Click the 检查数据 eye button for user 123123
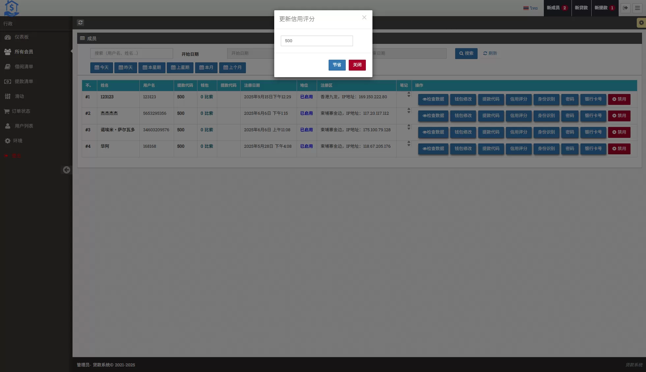646x372 pixels. click(433, 99)
